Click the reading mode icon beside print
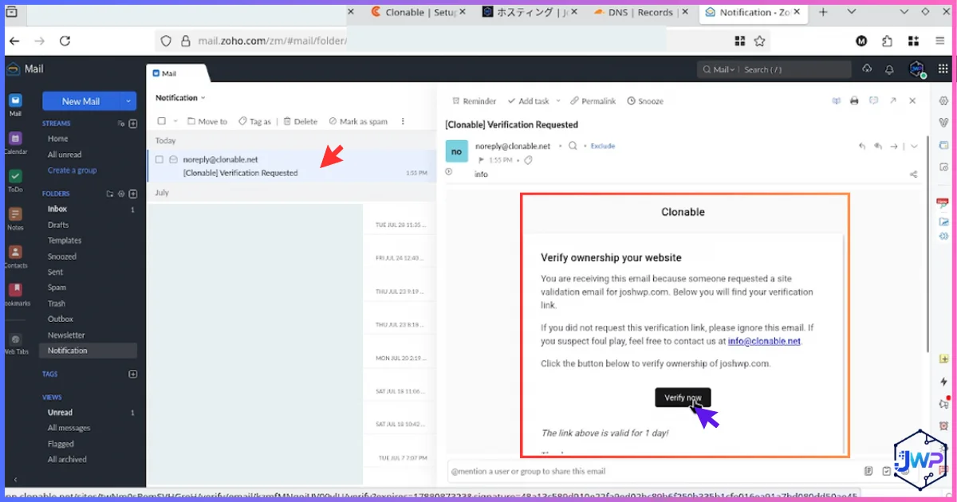957x502 pixels. (837, 101)
